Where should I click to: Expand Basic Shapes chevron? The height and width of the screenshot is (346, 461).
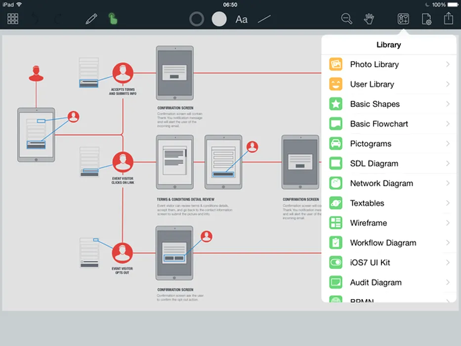coord(448,104)
